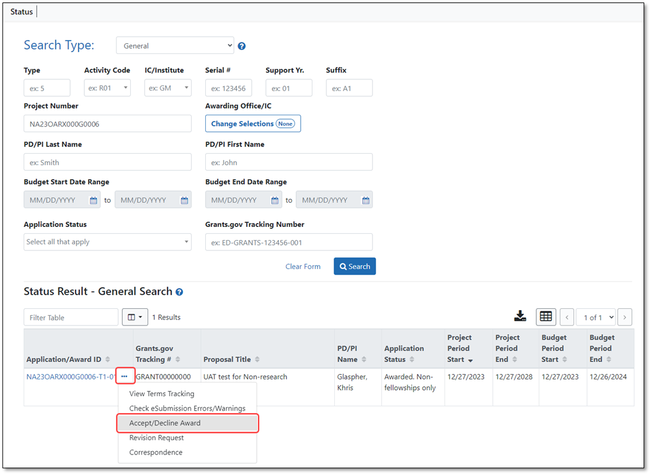
Task: Sort by Application/Award ID column
Action: point(68,359)
